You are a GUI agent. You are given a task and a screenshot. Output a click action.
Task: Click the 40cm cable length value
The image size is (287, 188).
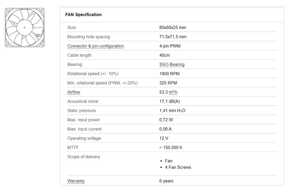[164, 55]
